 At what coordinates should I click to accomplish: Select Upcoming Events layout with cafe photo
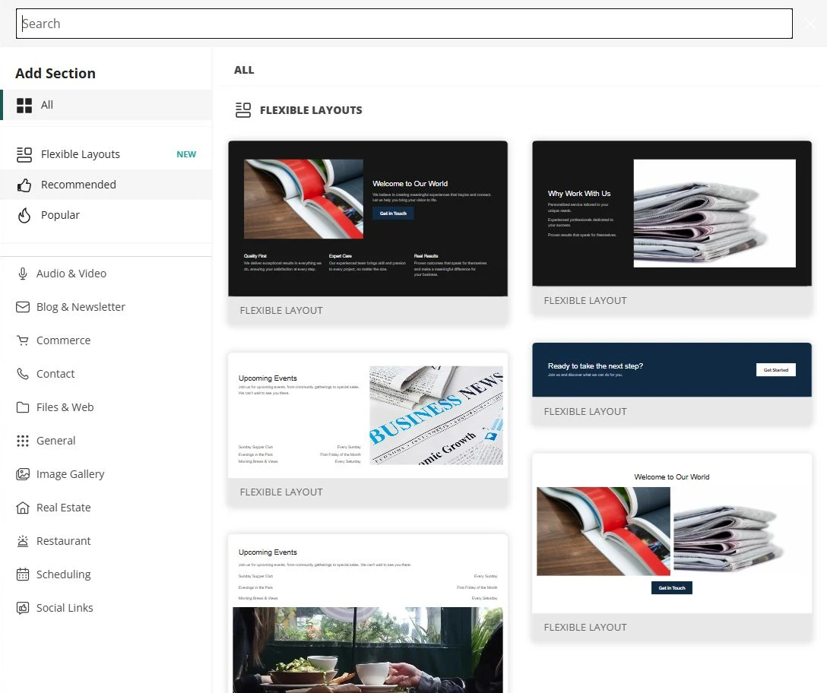click(x=368, y=613)
